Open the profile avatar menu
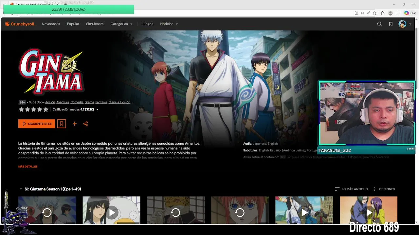The width and height of the screenshot is (419, 235). [x=405, y=24]
